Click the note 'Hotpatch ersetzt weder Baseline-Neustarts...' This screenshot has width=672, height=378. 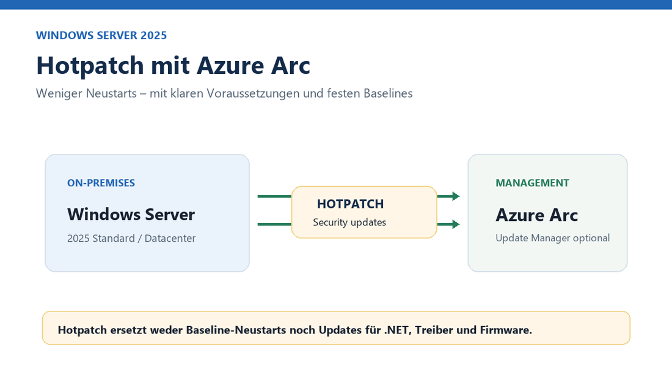(295, 330)
